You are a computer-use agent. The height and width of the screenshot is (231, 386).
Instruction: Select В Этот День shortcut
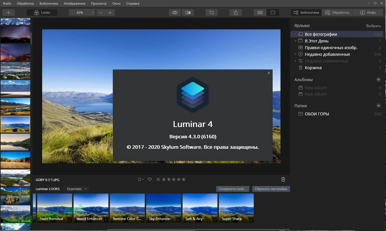(x=336, y=41)
